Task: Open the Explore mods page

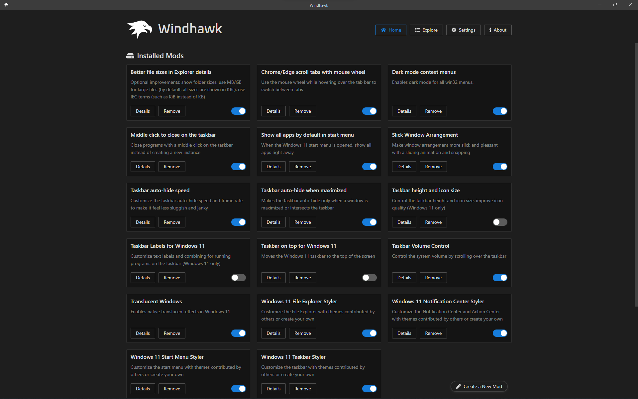Action: coord(426,30)
